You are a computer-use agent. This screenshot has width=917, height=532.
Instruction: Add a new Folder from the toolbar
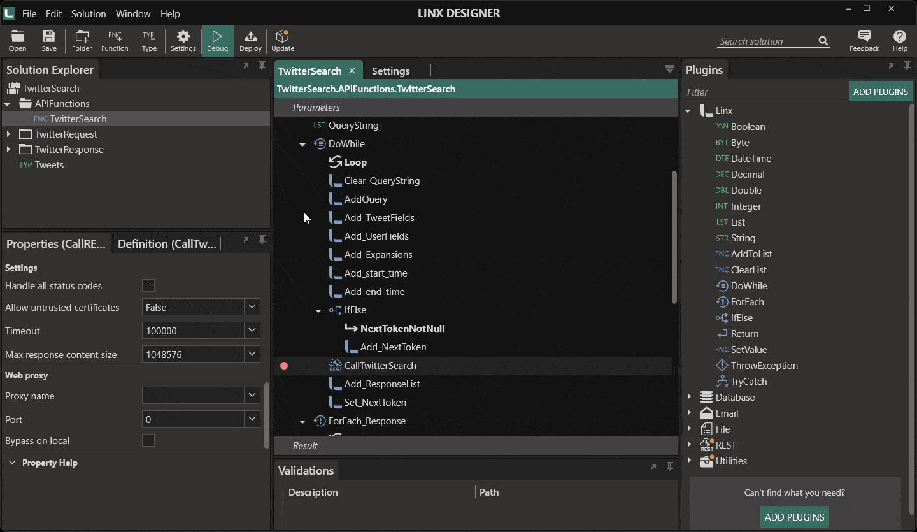(x=82, y=41)
